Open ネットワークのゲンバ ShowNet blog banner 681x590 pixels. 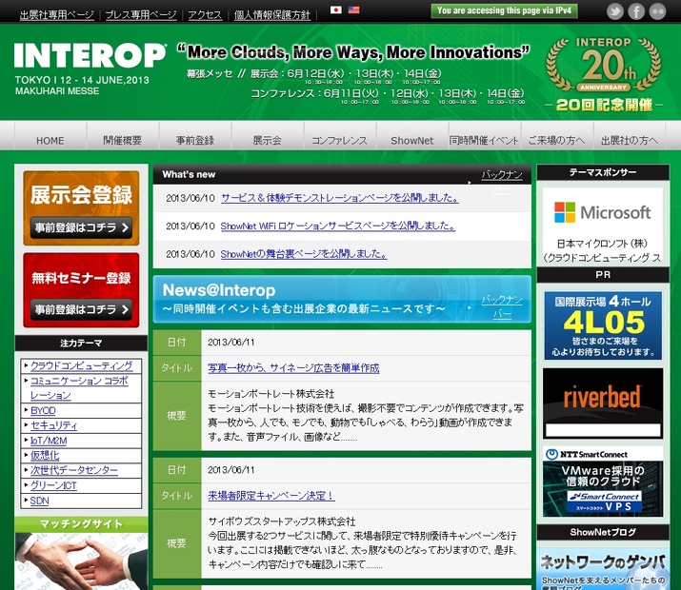tap(603, 570)
